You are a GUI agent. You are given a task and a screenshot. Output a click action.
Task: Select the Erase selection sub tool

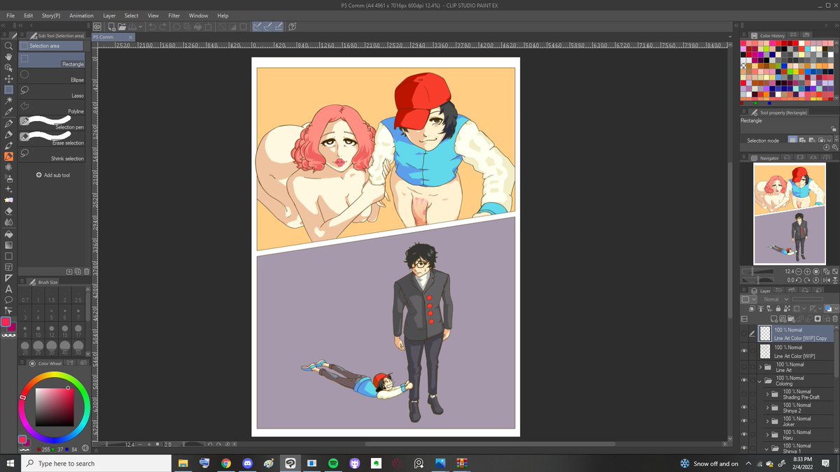52,138
